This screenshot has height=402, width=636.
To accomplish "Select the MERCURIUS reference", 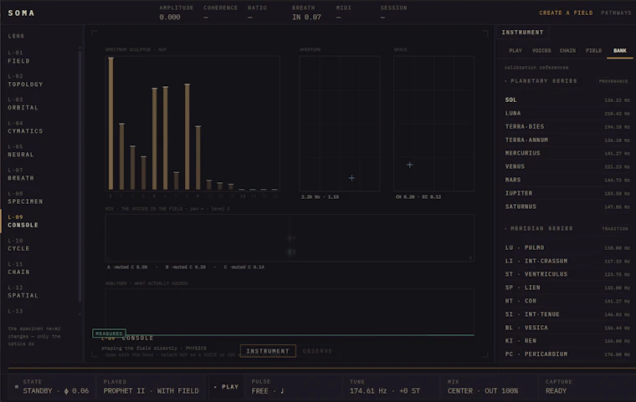I will (567, 153).
